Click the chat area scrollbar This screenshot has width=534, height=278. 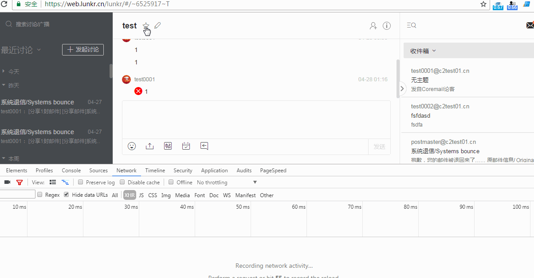point(398,79)
